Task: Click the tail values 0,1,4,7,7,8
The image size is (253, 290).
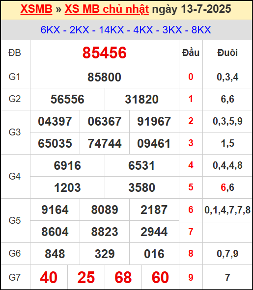Action: (x=227, y=210)
